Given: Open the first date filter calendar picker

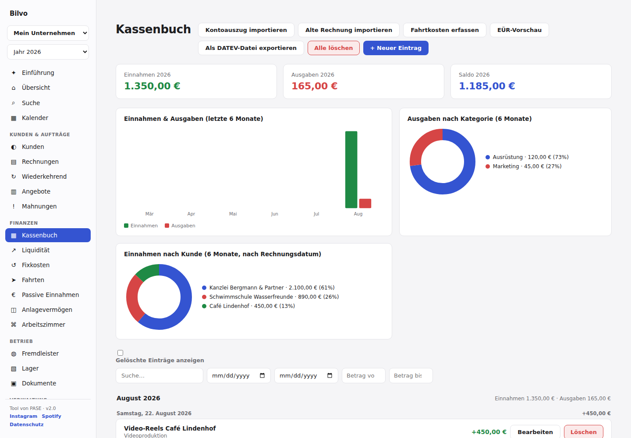Looking at the screenshot, I should pyautogui.click(x=262, y=375).
